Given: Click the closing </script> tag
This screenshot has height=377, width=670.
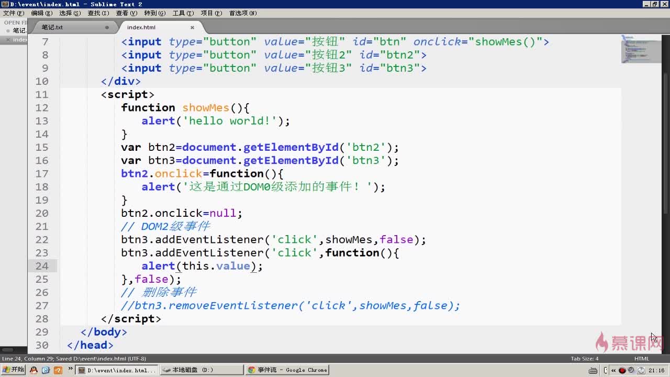Looking at the screenshot, I should tap(131, 318).
